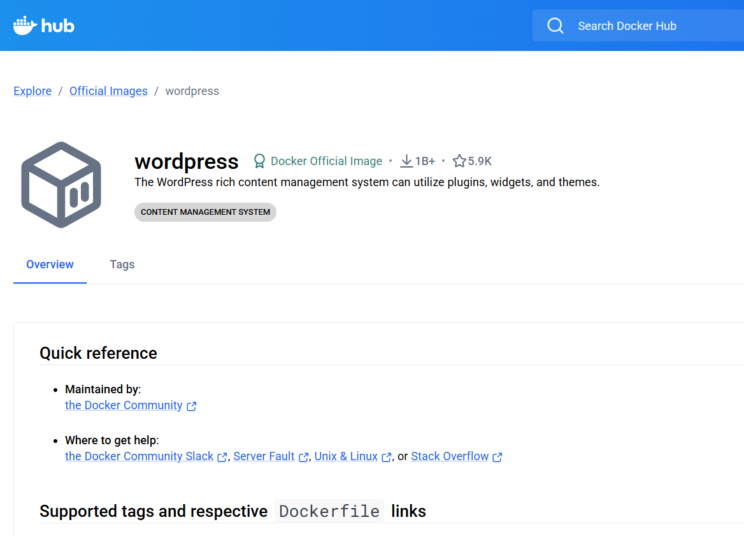
Task: Click the Maintained by label
Action: tap(103, 389)
